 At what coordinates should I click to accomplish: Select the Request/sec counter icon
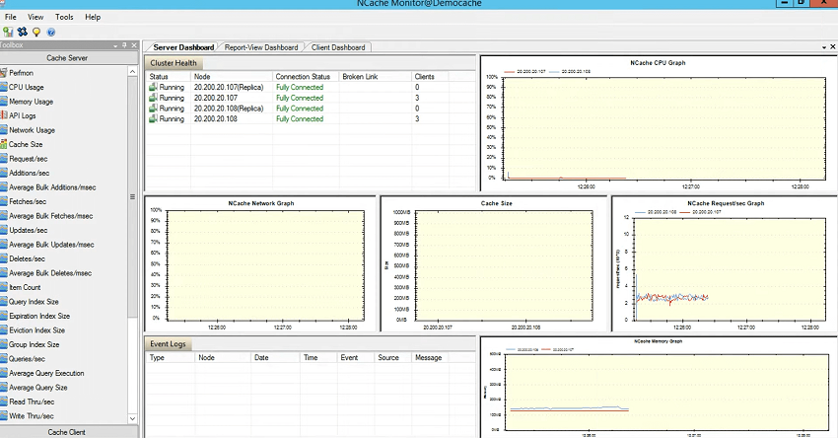tap(3, 159)
